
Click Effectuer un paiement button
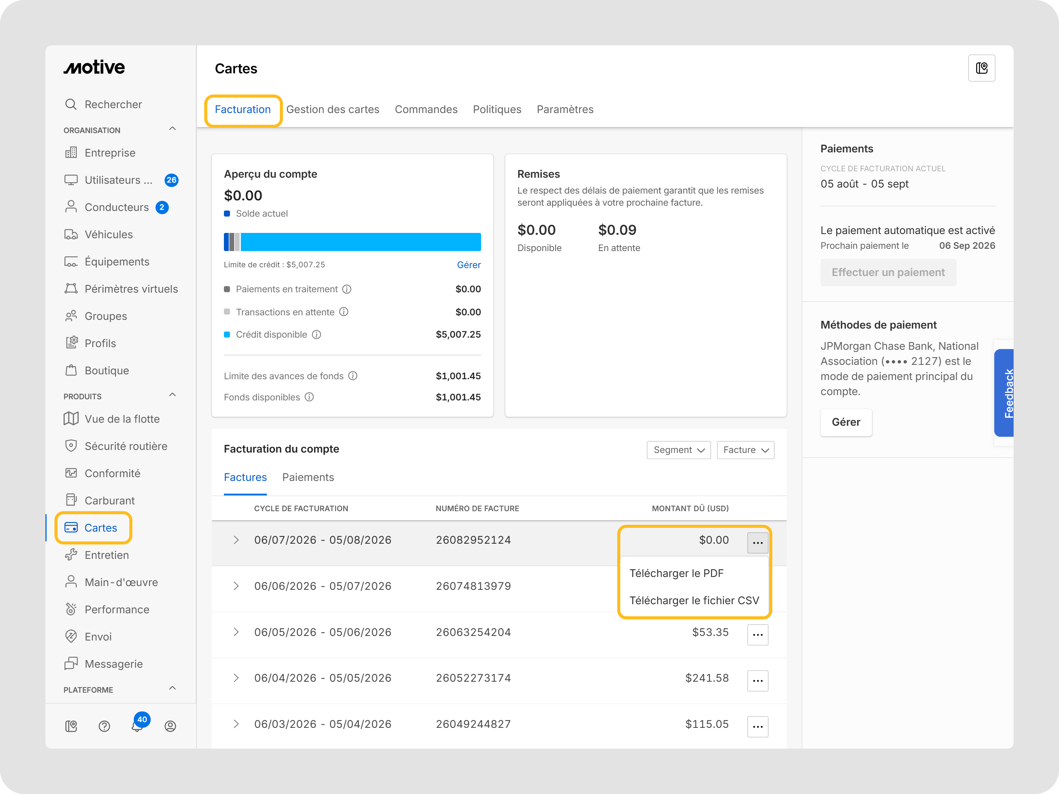[888, 272]
